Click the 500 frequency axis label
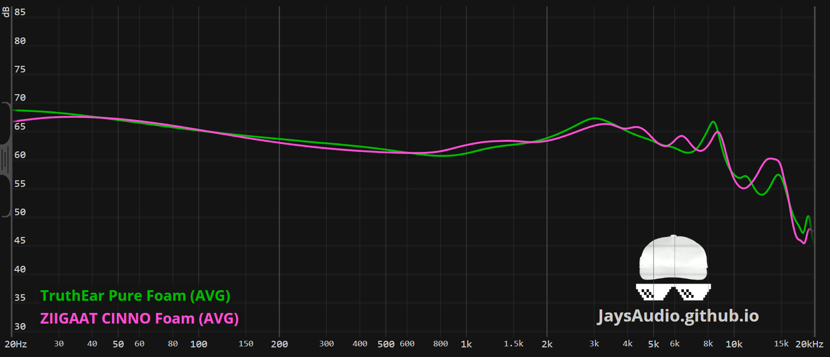The image size is (830, 357). [386, 344]
